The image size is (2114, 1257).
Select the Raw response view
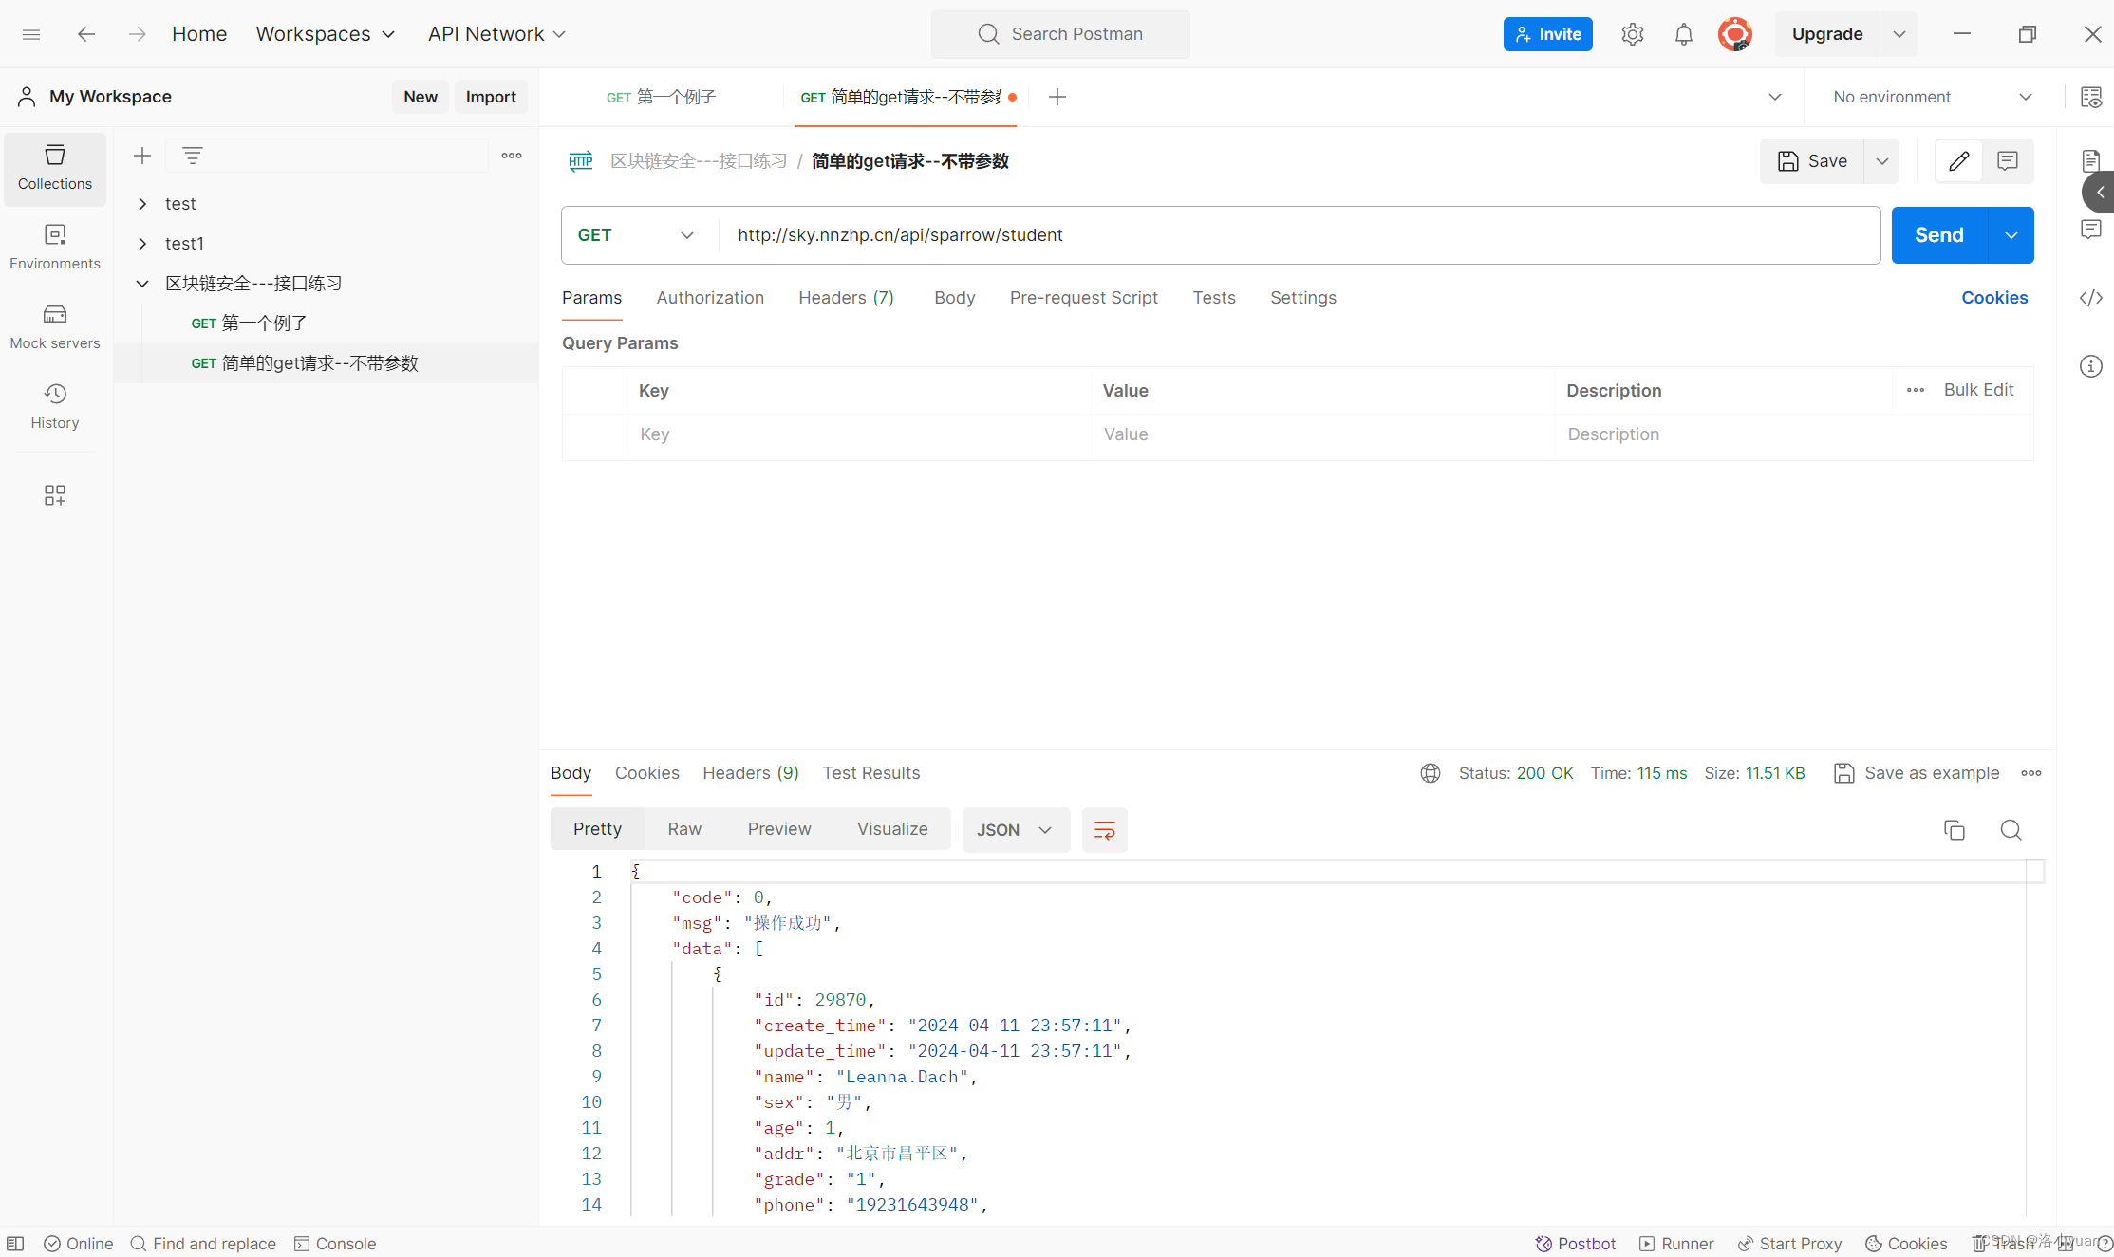[x=684, y=830]
